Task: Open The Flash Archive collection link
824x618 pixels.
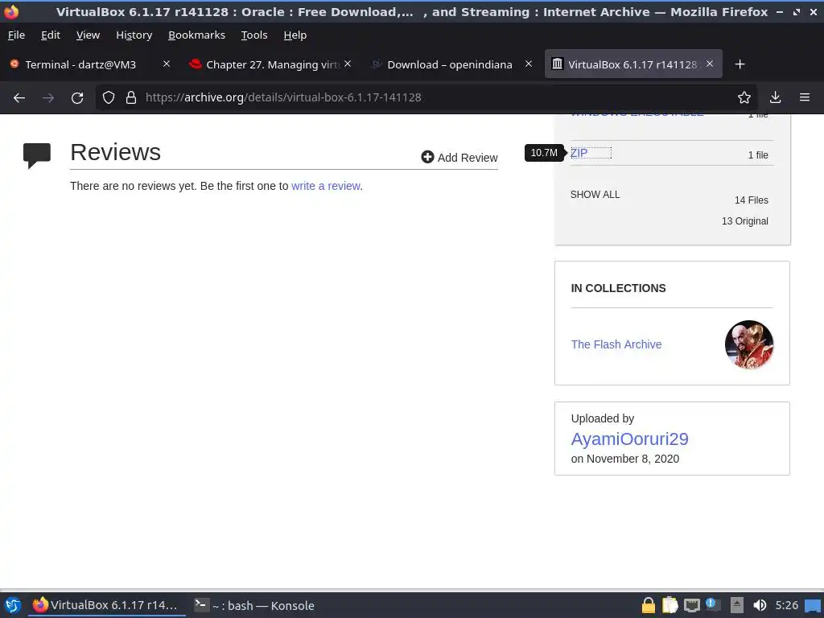Action: tap(616, 344)
